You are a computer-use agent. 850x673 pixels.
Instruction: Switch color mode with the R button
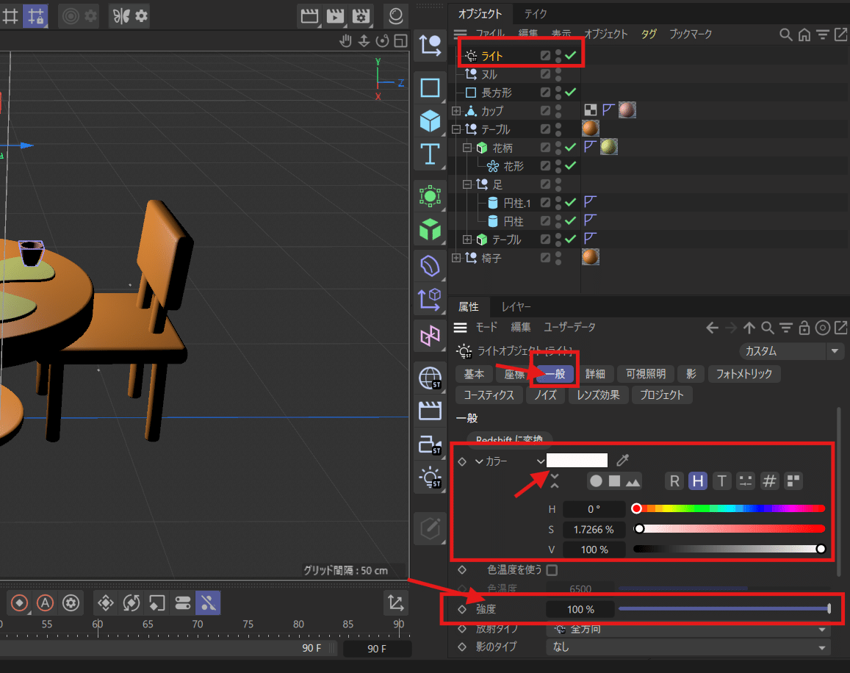pyautogui.click(x=674, y=481)
